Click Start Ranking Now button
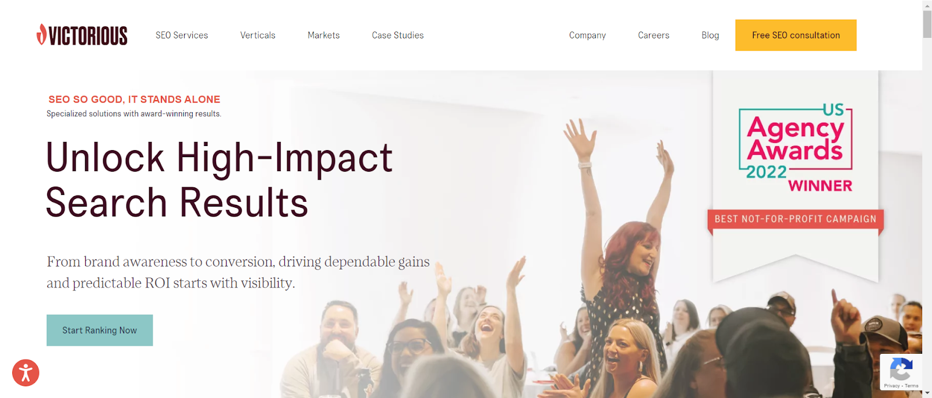Viewport: 932px width, 398px height. 100,331
